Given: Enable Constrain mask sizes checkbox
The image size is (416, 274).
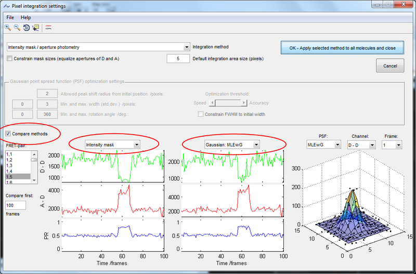Looking at the screenshot, I should pos(10,59).
